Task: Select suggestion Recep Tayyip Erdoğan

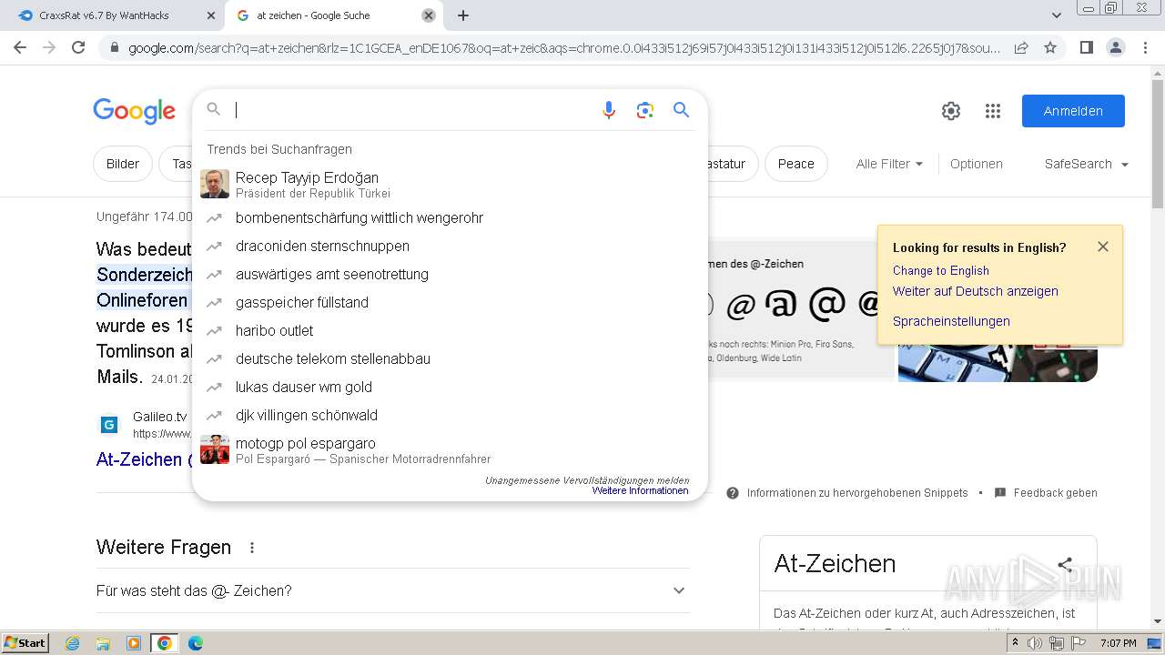Action: click(x=450, y=184)
